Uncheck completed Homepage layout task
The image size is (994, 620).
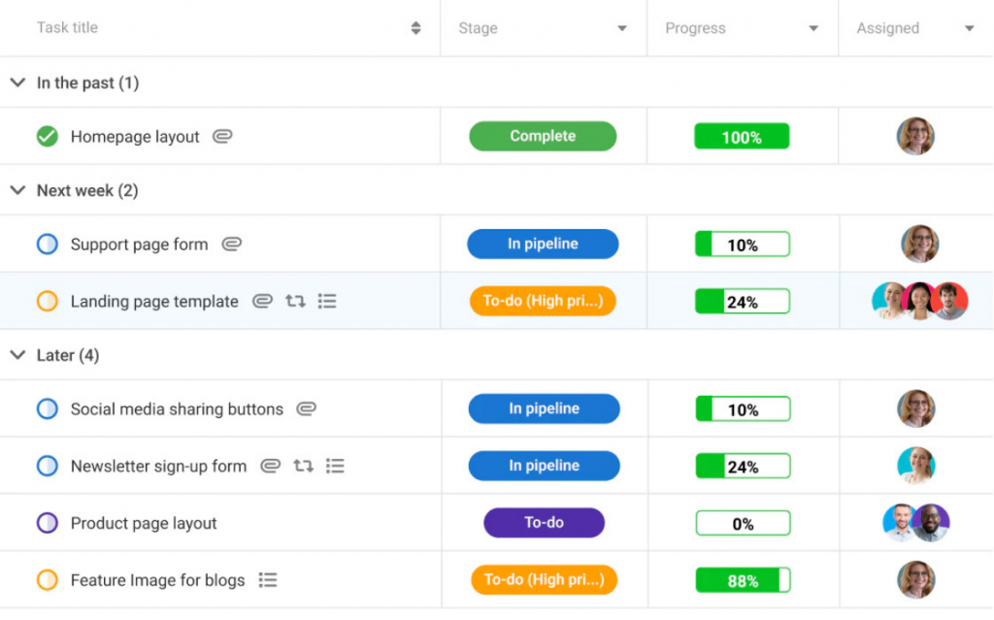(48, 136)
